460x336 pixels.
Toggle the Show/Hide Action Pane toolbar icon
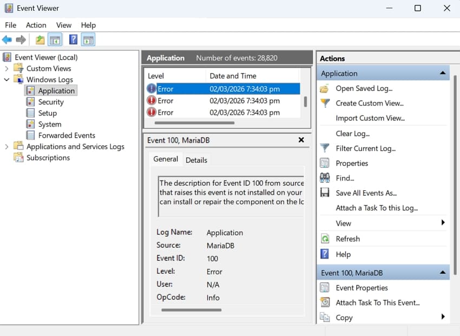pos(88,40)
